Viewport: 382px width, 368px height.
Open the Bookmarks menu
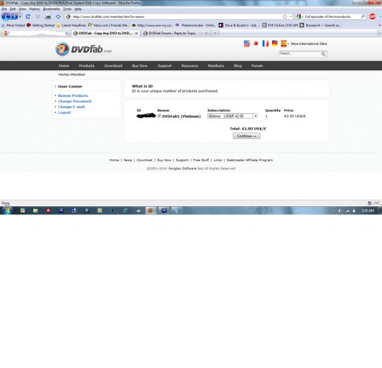[51, 9]
